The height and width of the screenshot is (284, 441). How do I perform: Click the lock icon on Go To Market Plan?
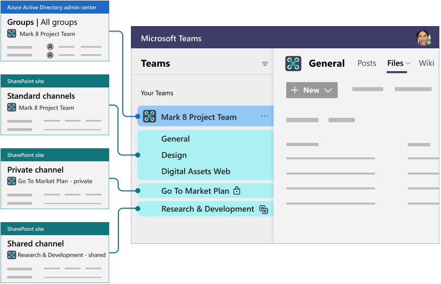tap(237, 191)
